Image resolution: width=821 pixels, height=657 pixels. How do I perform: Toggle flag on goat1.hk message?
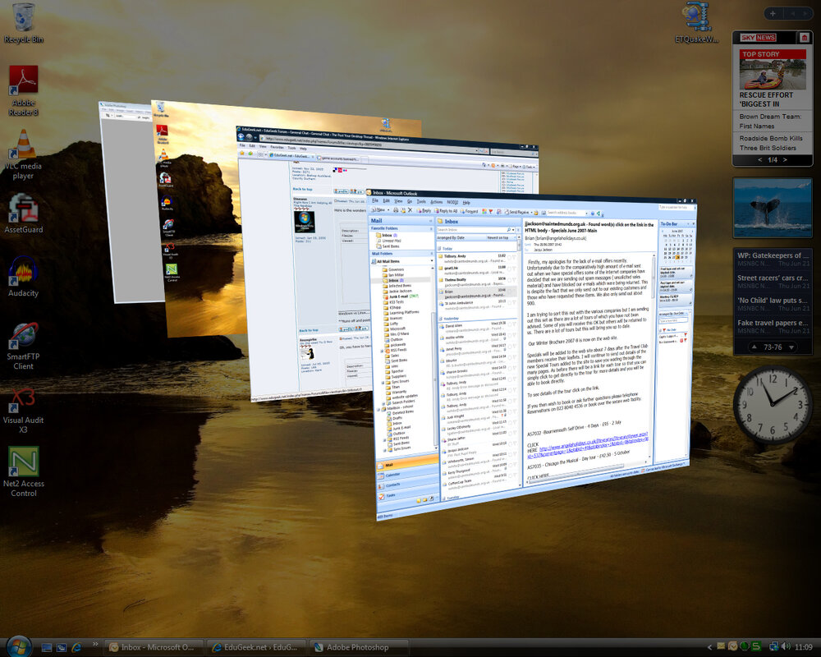tap(514, 269)
